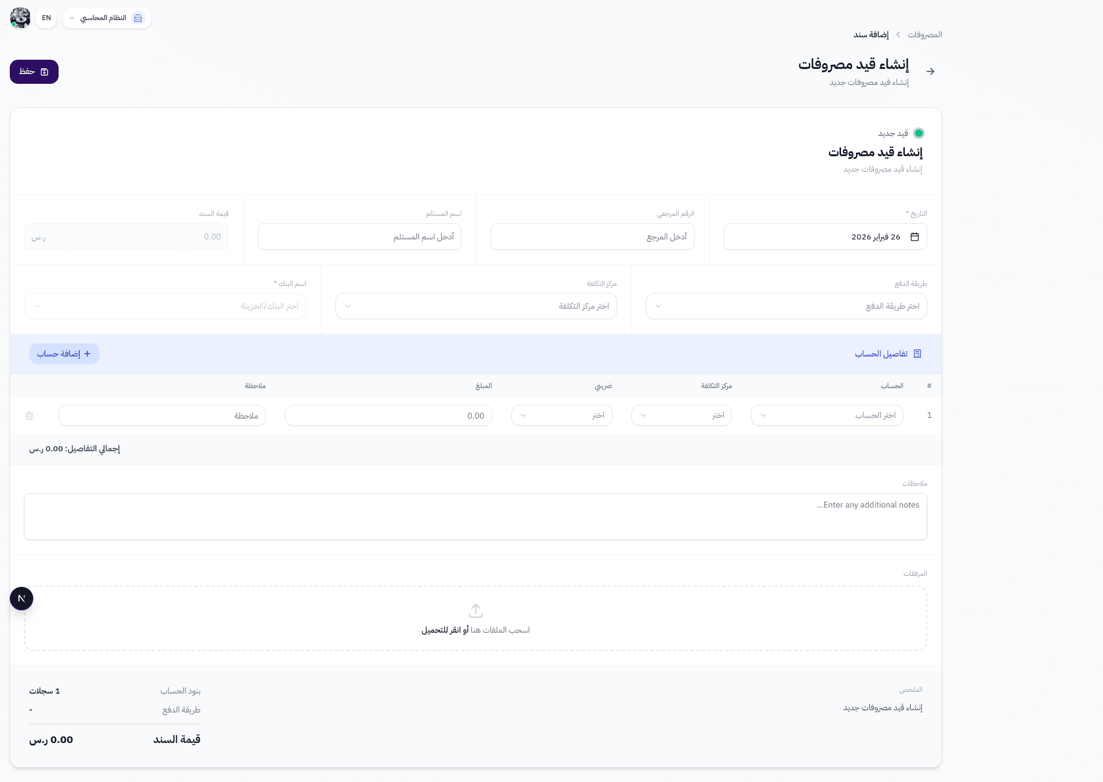Open the calendar icon in the date field
Image resolution: width=1103 pixels, height=782 pixels.
915,237
